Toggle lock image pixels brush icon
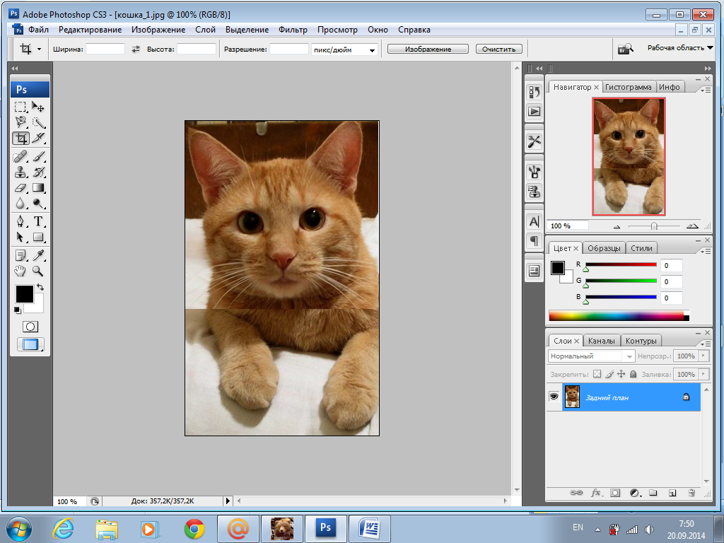Image resolution: width=724 pixels, height=543 pixels. pos(609,374)
